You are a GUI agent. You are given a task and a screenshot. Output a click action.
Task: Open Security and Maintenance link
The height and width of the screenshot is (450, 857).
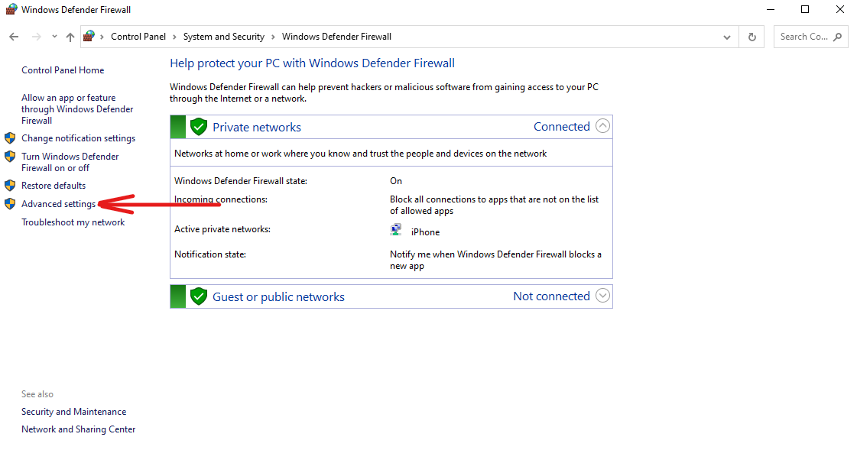74,412
